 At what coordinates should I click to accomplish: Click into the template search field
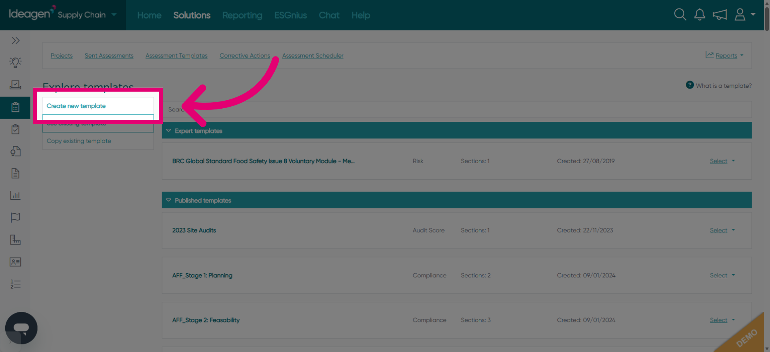click(x=457, y=109)
